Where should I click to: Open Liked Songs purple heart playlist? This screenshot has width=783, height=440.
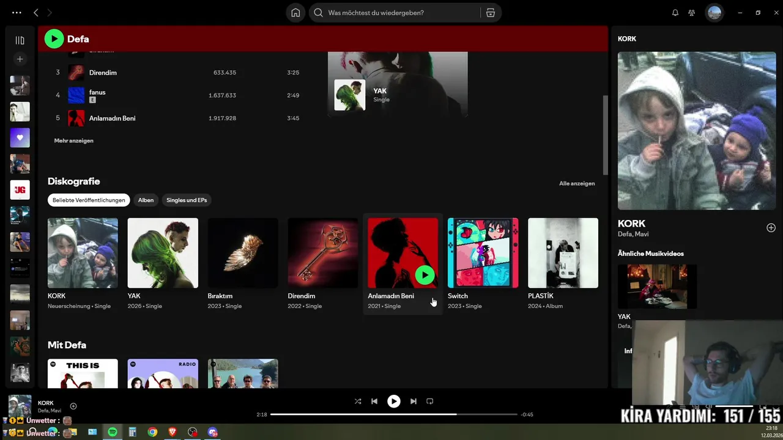tap(20, 137)
